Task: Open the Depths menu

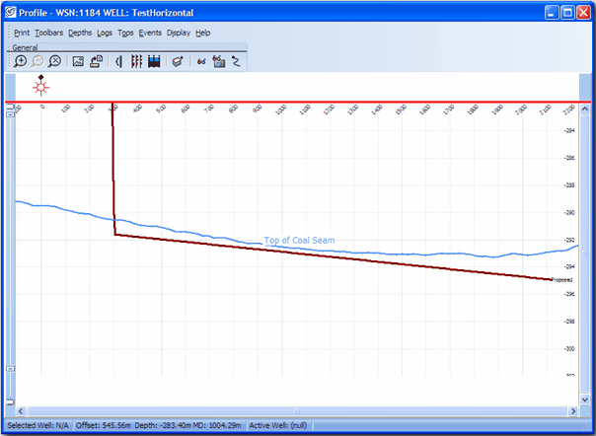Action: [x=80, y=33]
